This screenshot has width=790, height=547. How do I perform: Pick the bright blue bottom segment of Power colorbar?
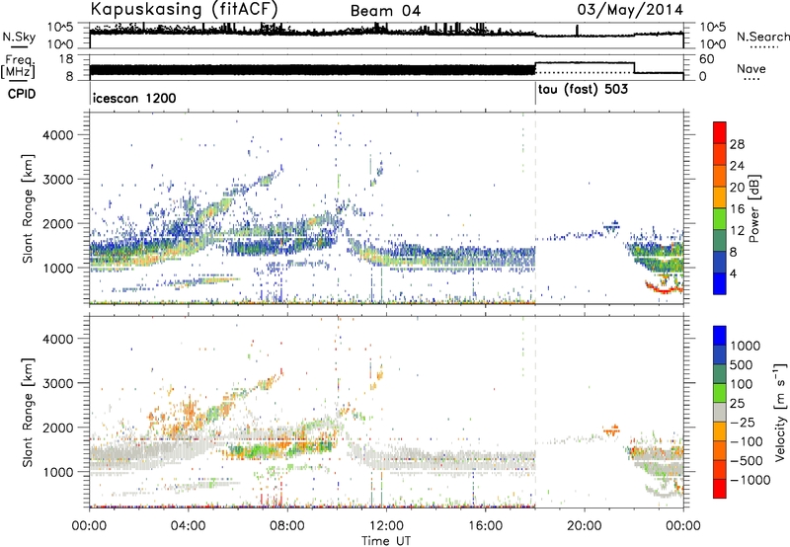coord(720,283)
